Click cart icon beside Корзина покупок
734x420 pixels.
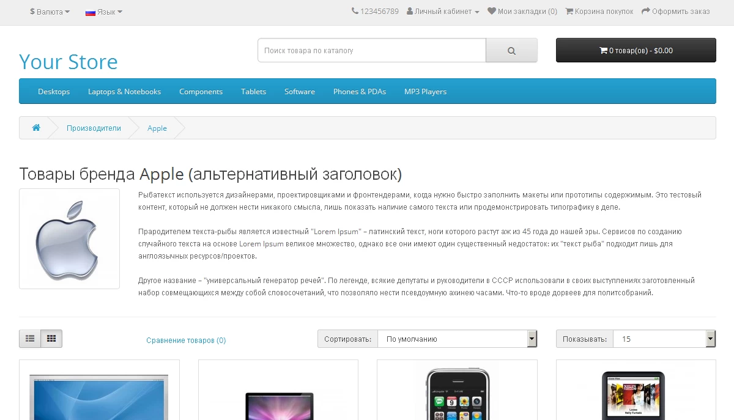[x=569, y=11]
